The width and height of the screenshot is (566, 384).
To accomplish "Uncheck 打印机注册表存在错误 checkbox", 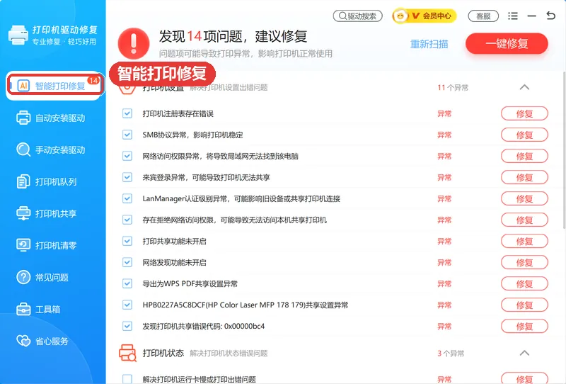I will 127,113.
